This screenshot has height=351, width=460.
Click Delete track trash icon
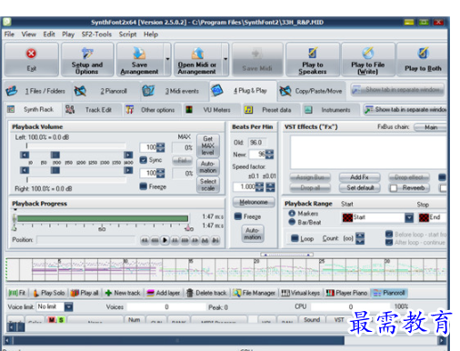coord(190,293)
